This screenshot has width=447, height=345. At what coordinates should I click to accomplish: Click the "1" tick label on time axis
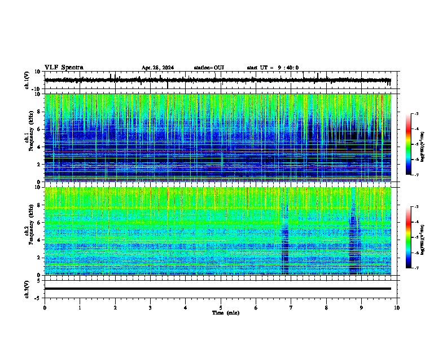pyautogui.click(x=80, y=308)
